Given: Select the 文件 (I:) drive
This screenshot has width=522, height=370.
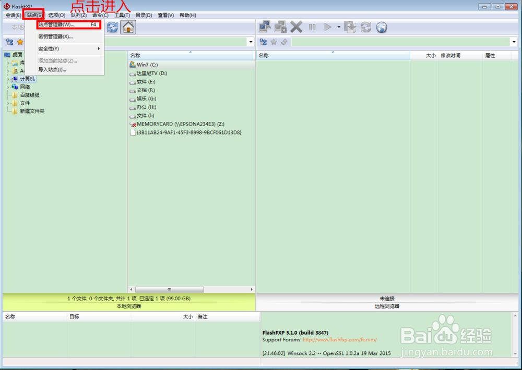Looking at the screenshot, I should click(146, 116).
